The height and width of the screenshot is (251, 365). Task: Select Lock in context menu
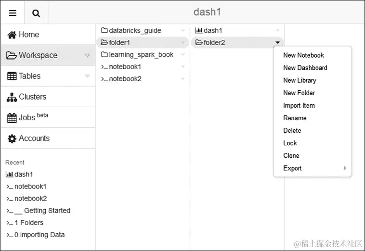click(290, 143)
